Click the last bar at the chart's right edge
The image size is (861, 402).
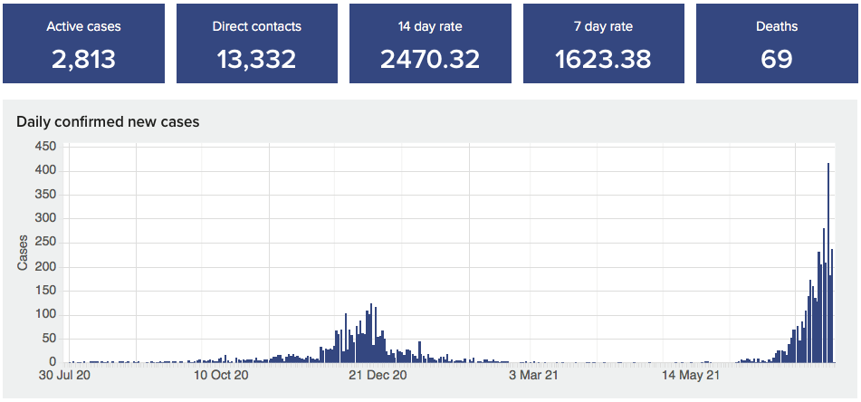pyautogui.click(x=832, y=306)
